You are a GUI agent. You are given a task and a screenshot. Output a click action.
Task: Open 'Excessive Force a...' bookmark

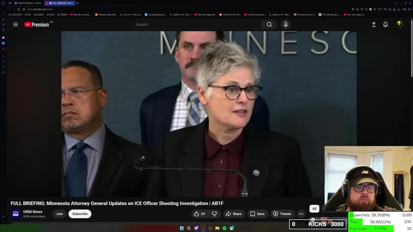click(x=304, y=15)
